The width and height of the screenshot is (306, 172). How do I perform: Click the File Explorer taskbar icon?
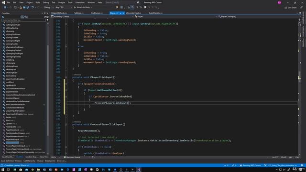pos(38,170)
